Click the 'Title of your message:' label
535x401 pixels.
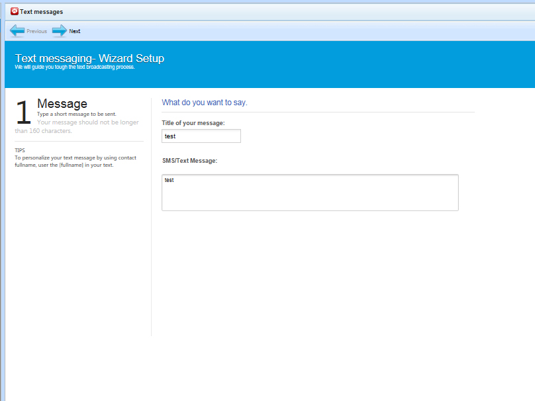coord(193,123)
